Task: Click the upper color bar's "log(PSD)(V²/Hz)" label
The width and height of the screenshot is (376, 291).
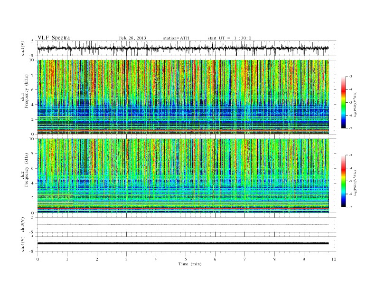Action: 356,104
